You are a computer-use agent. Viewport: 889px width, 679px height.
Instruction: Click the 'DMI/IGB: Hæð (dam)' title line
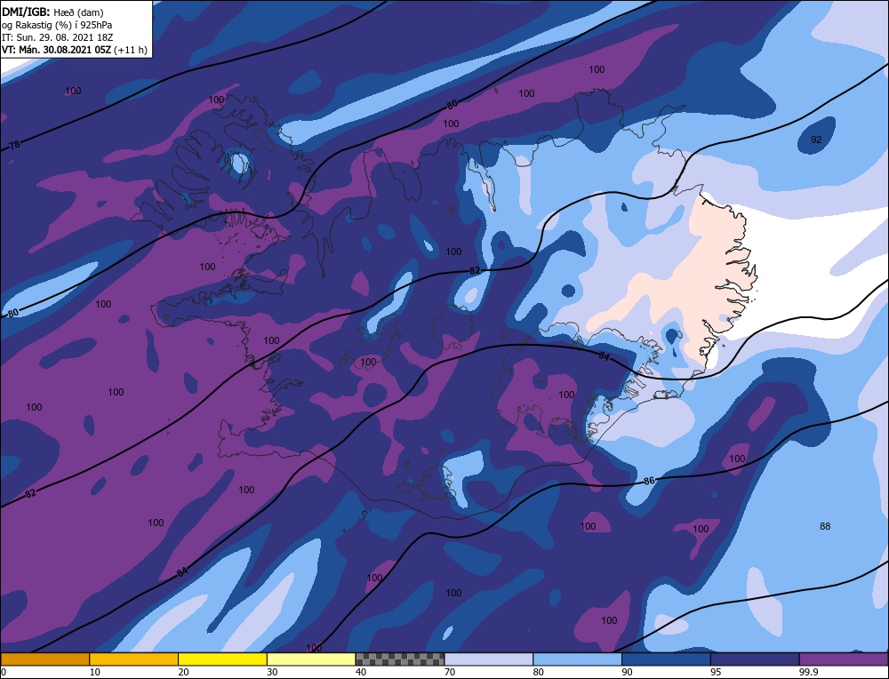52,12
